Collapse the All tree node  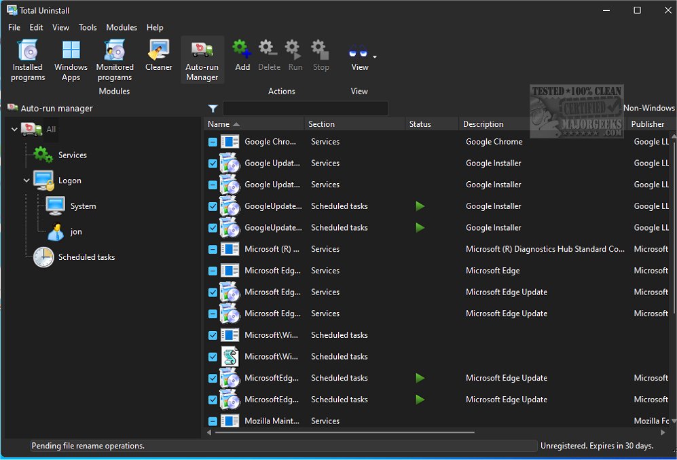pos(14,130)
